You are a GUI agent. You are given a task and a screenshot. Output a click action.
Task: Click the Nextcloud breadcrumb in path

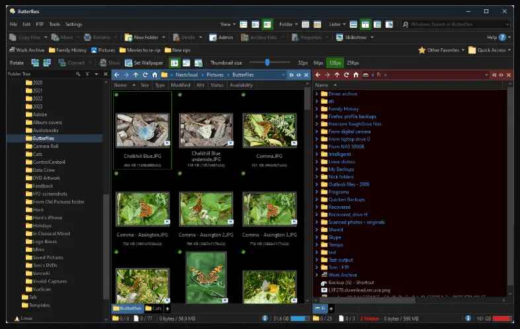[x=187, y=75]
